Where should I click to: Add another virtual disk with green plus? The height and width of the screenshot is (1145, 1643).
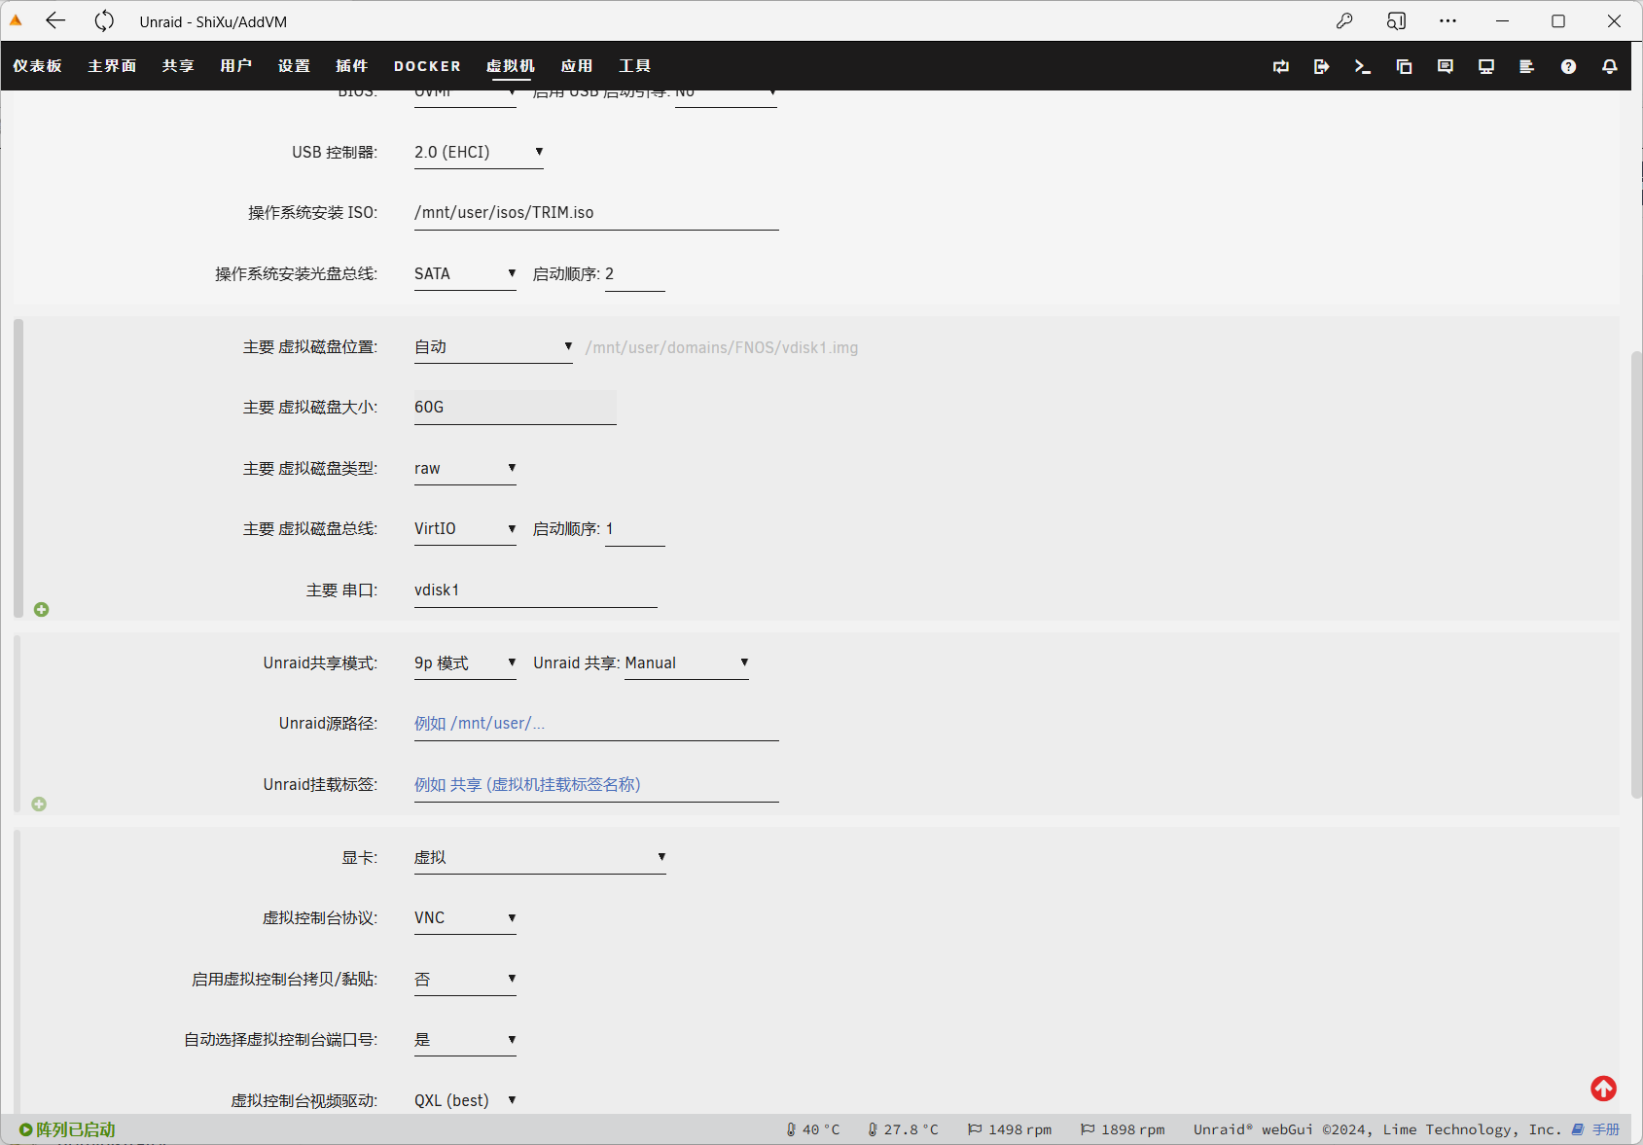coord(41,610)
